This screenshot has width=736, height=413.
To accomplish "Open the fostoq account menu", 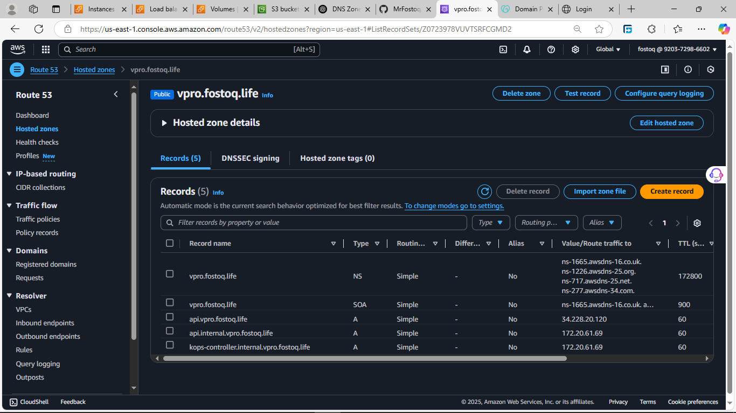I will click(x=677, y=49).
